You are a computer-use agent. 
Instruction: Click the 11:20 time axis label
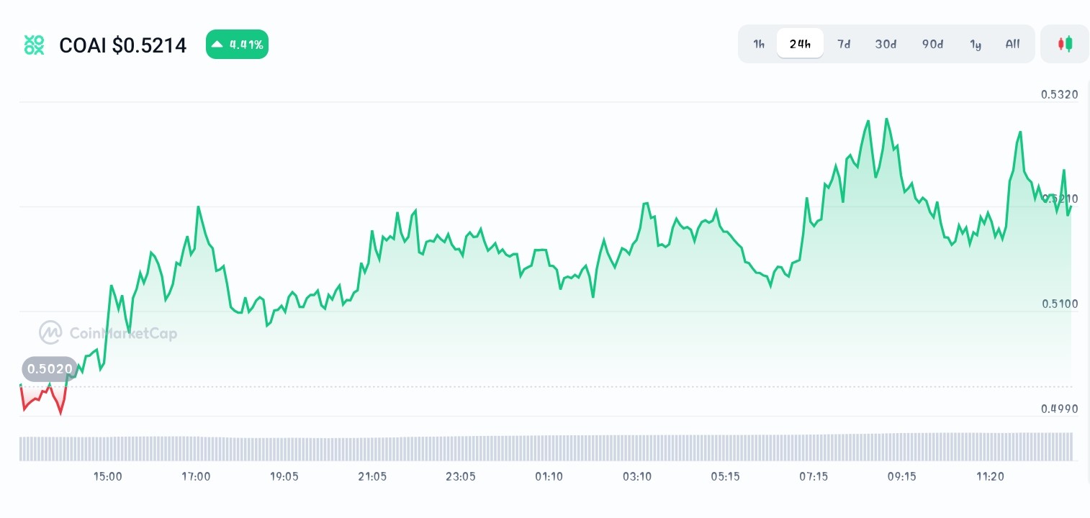[x=990, y=476]
